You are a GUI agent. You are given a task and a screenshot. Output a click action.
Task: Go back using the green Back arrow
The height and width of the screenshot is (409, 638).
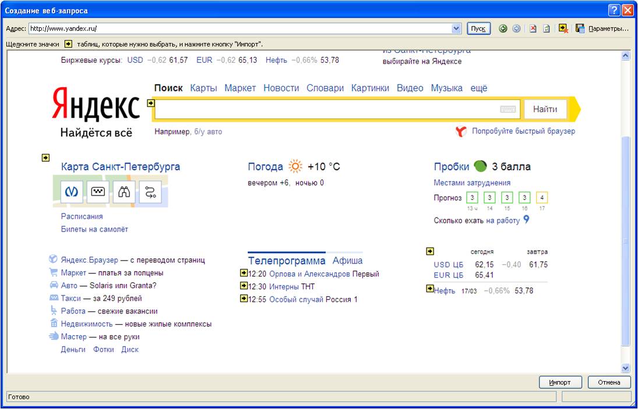coord(503,29)
